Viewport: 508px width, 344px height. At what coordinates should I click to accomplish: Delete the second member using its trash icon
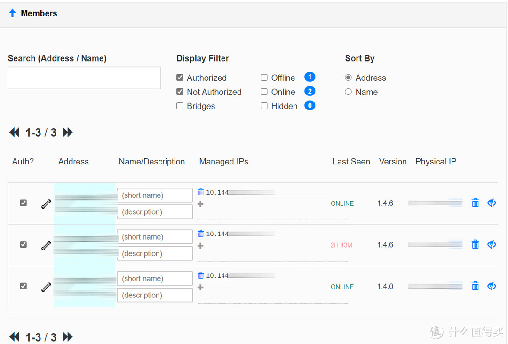pos(475,244)
